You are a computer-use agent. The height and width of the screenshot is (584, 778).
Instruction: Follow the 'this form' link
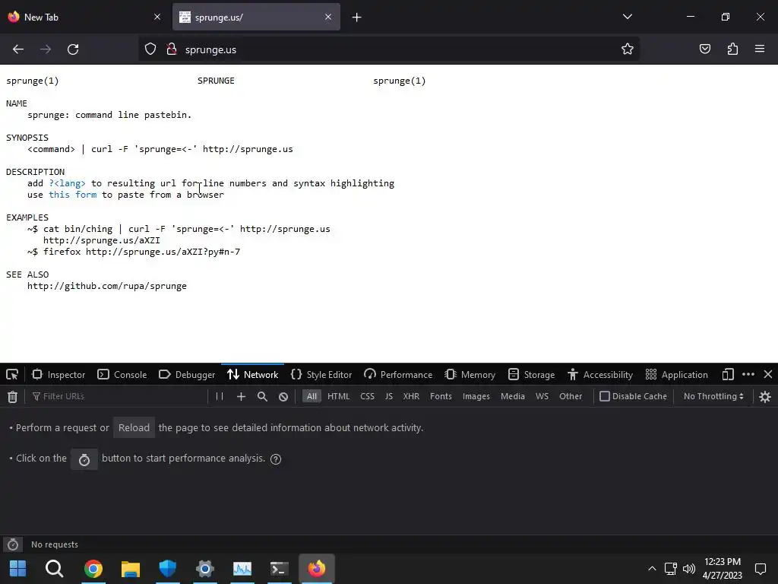[x=72, y=195]
